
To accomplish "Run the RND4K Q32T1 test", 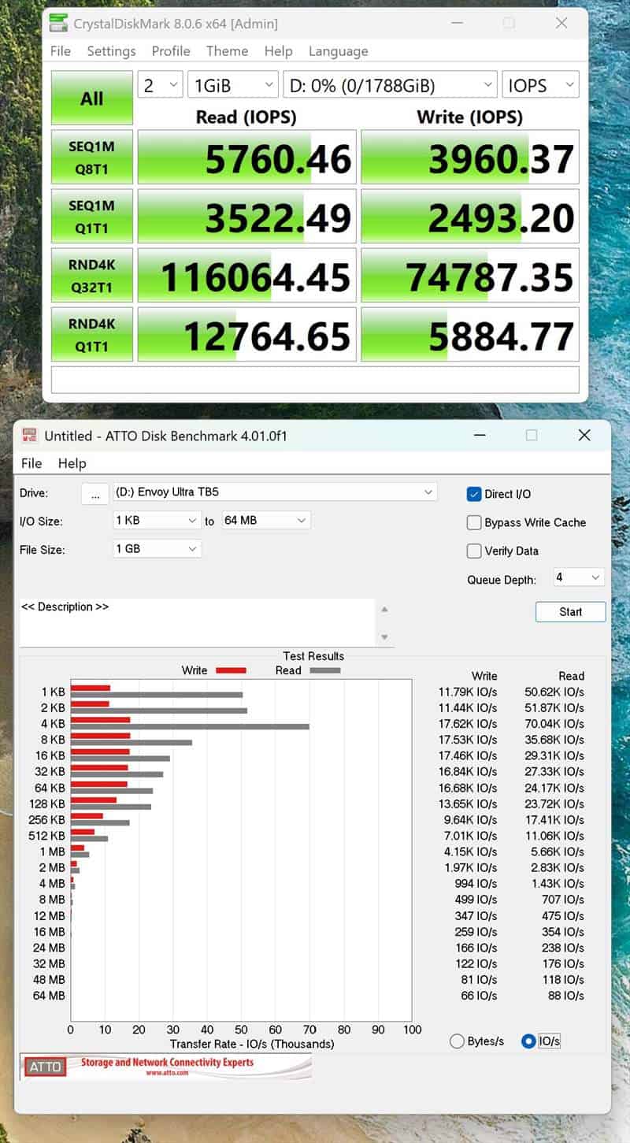I will 91,275.
